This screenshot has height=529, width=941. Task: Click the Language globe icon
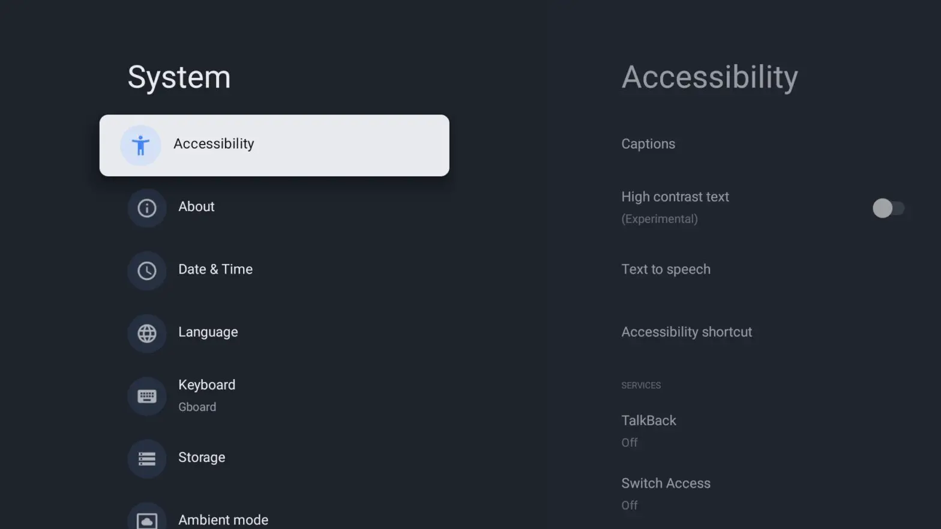(x=146, y=333)
